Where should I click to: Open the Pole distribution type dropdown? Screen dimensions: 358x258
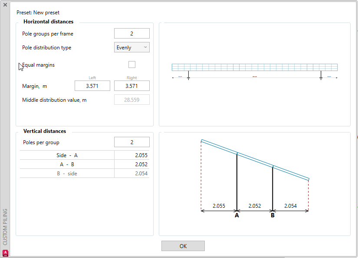tap(132, 48)
